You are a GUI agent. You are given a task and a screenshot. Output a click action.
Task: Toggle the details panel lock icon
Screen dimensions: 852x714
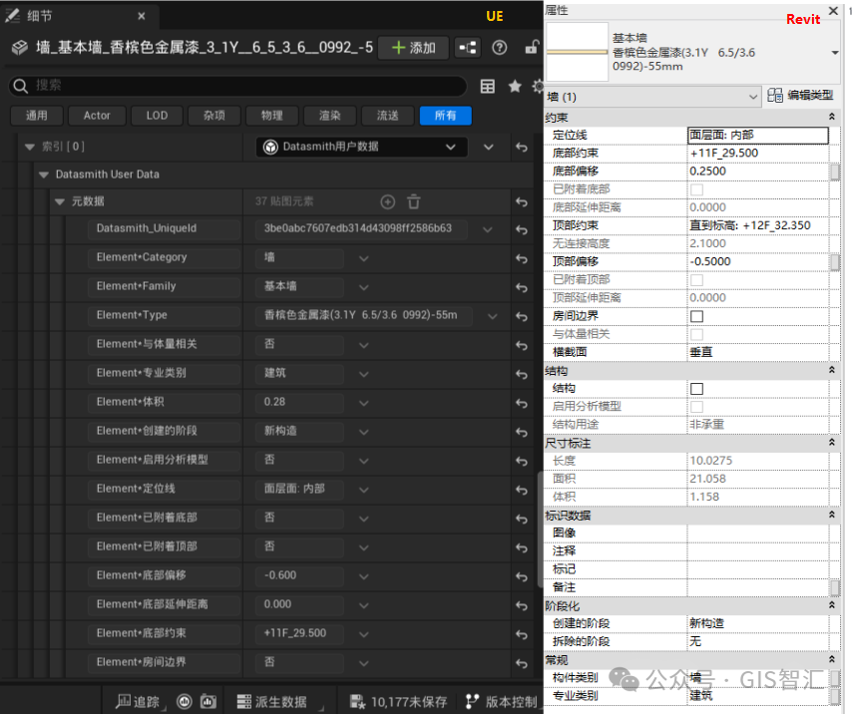(532, 48)
